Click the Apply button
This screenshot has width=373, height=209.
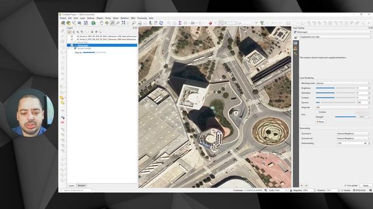pos(365,186)
